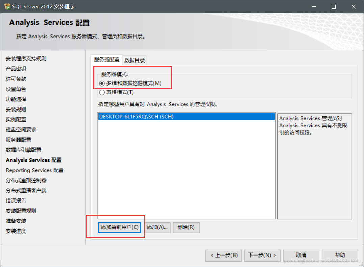Minimize the SQL Server 2012 setup window
The image size is (364, 267).
pyautogui.click(x=314, y=7)
